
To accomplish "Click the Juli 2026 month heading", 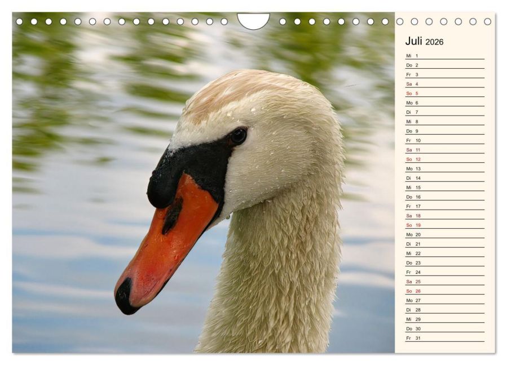I will tap(424, 41).
